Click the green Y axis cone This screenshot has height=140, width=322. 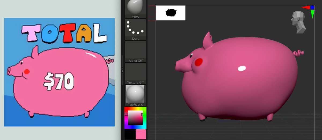(x=312, y=14)
